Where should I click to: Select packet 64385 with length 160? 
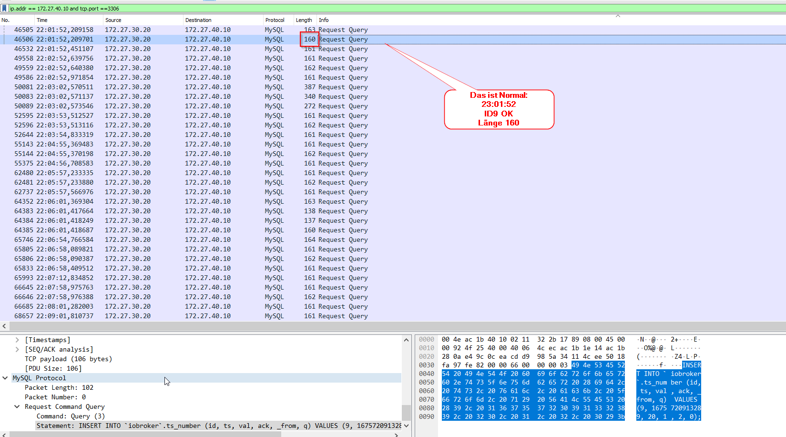(393, 230)
